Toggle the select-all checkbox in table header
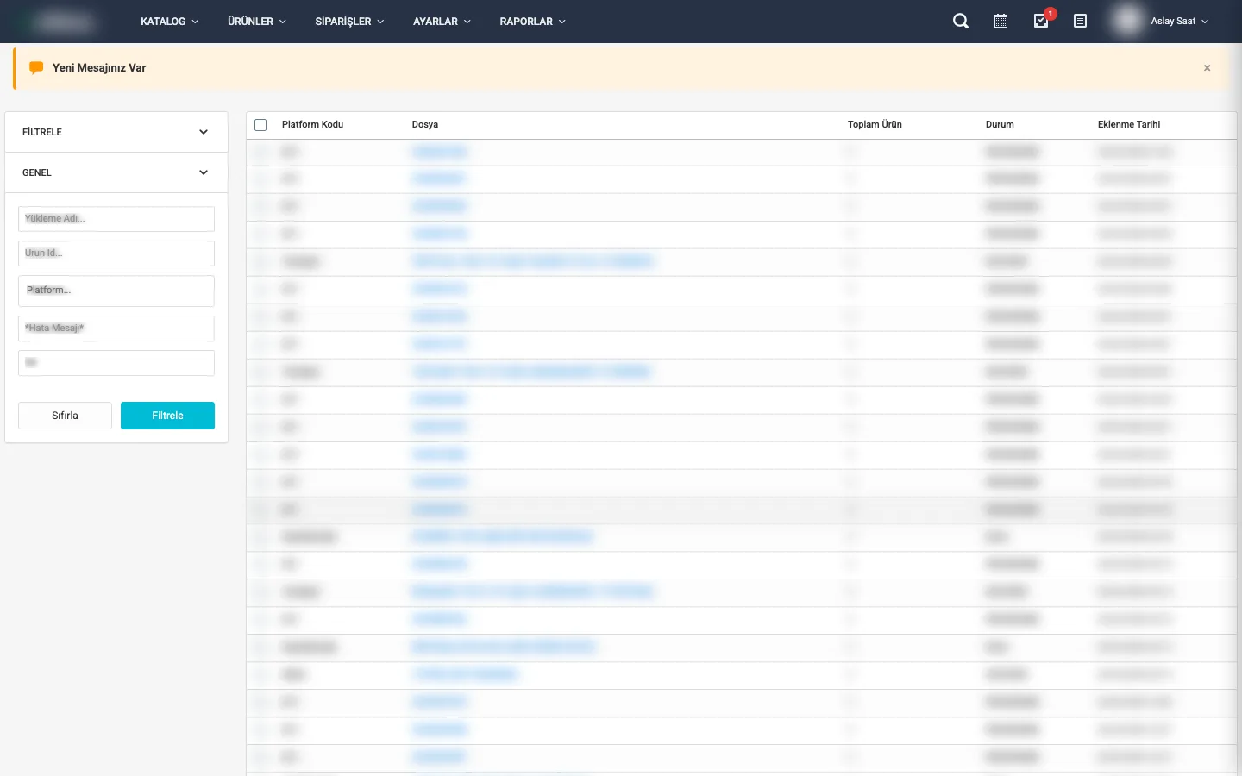1242x776 pixels. [x=260, y=125]
